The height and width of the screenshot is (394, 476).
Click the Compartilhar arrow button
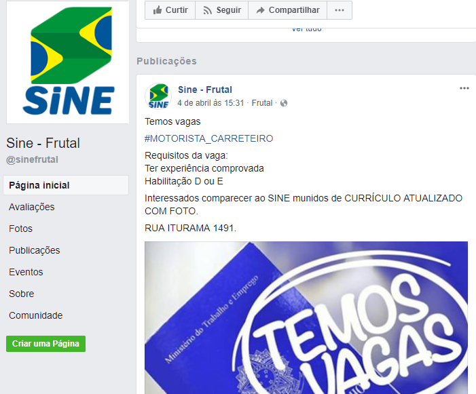coord(287,10)
